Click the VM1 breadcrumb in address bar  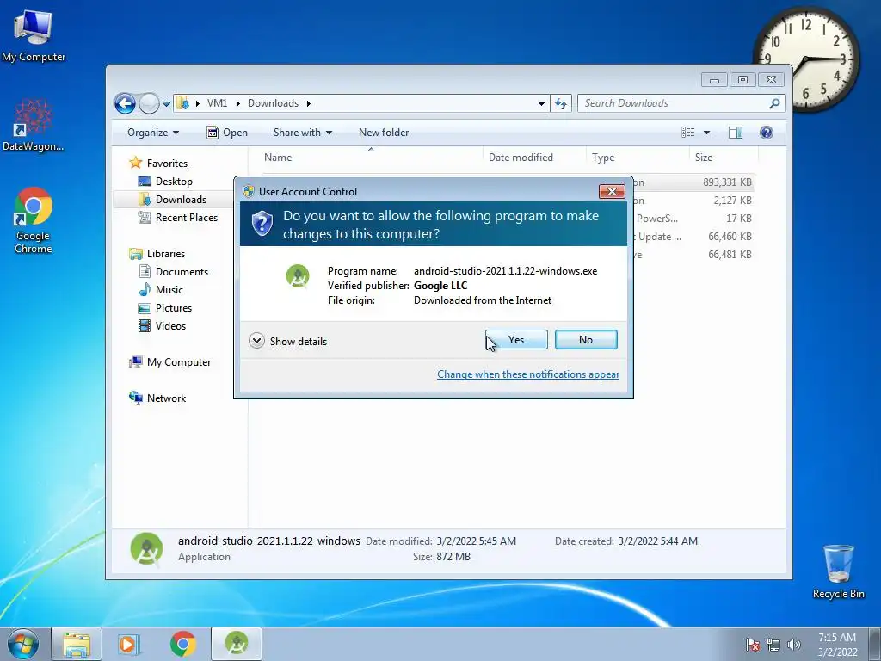[217, 103]
